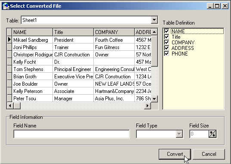Screen dimensions: 231x164
Task: Select the Brian Groth cell
Action: [32, 76]
